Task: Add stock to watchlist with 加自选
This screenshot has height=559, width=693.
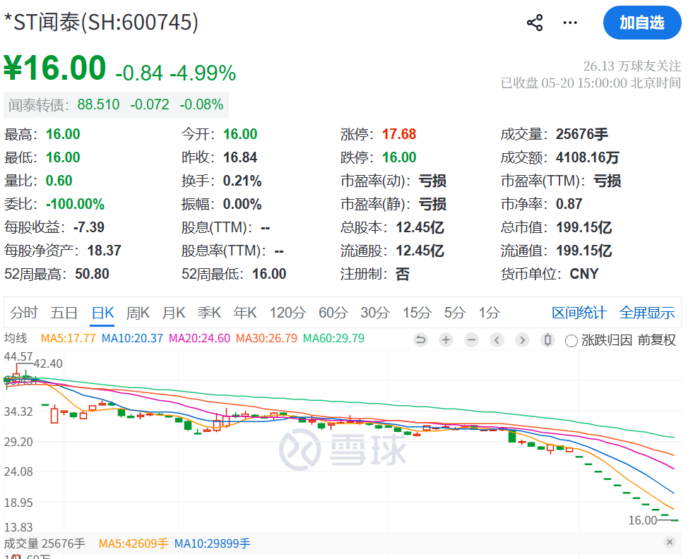Action: [x=642, y=23]
